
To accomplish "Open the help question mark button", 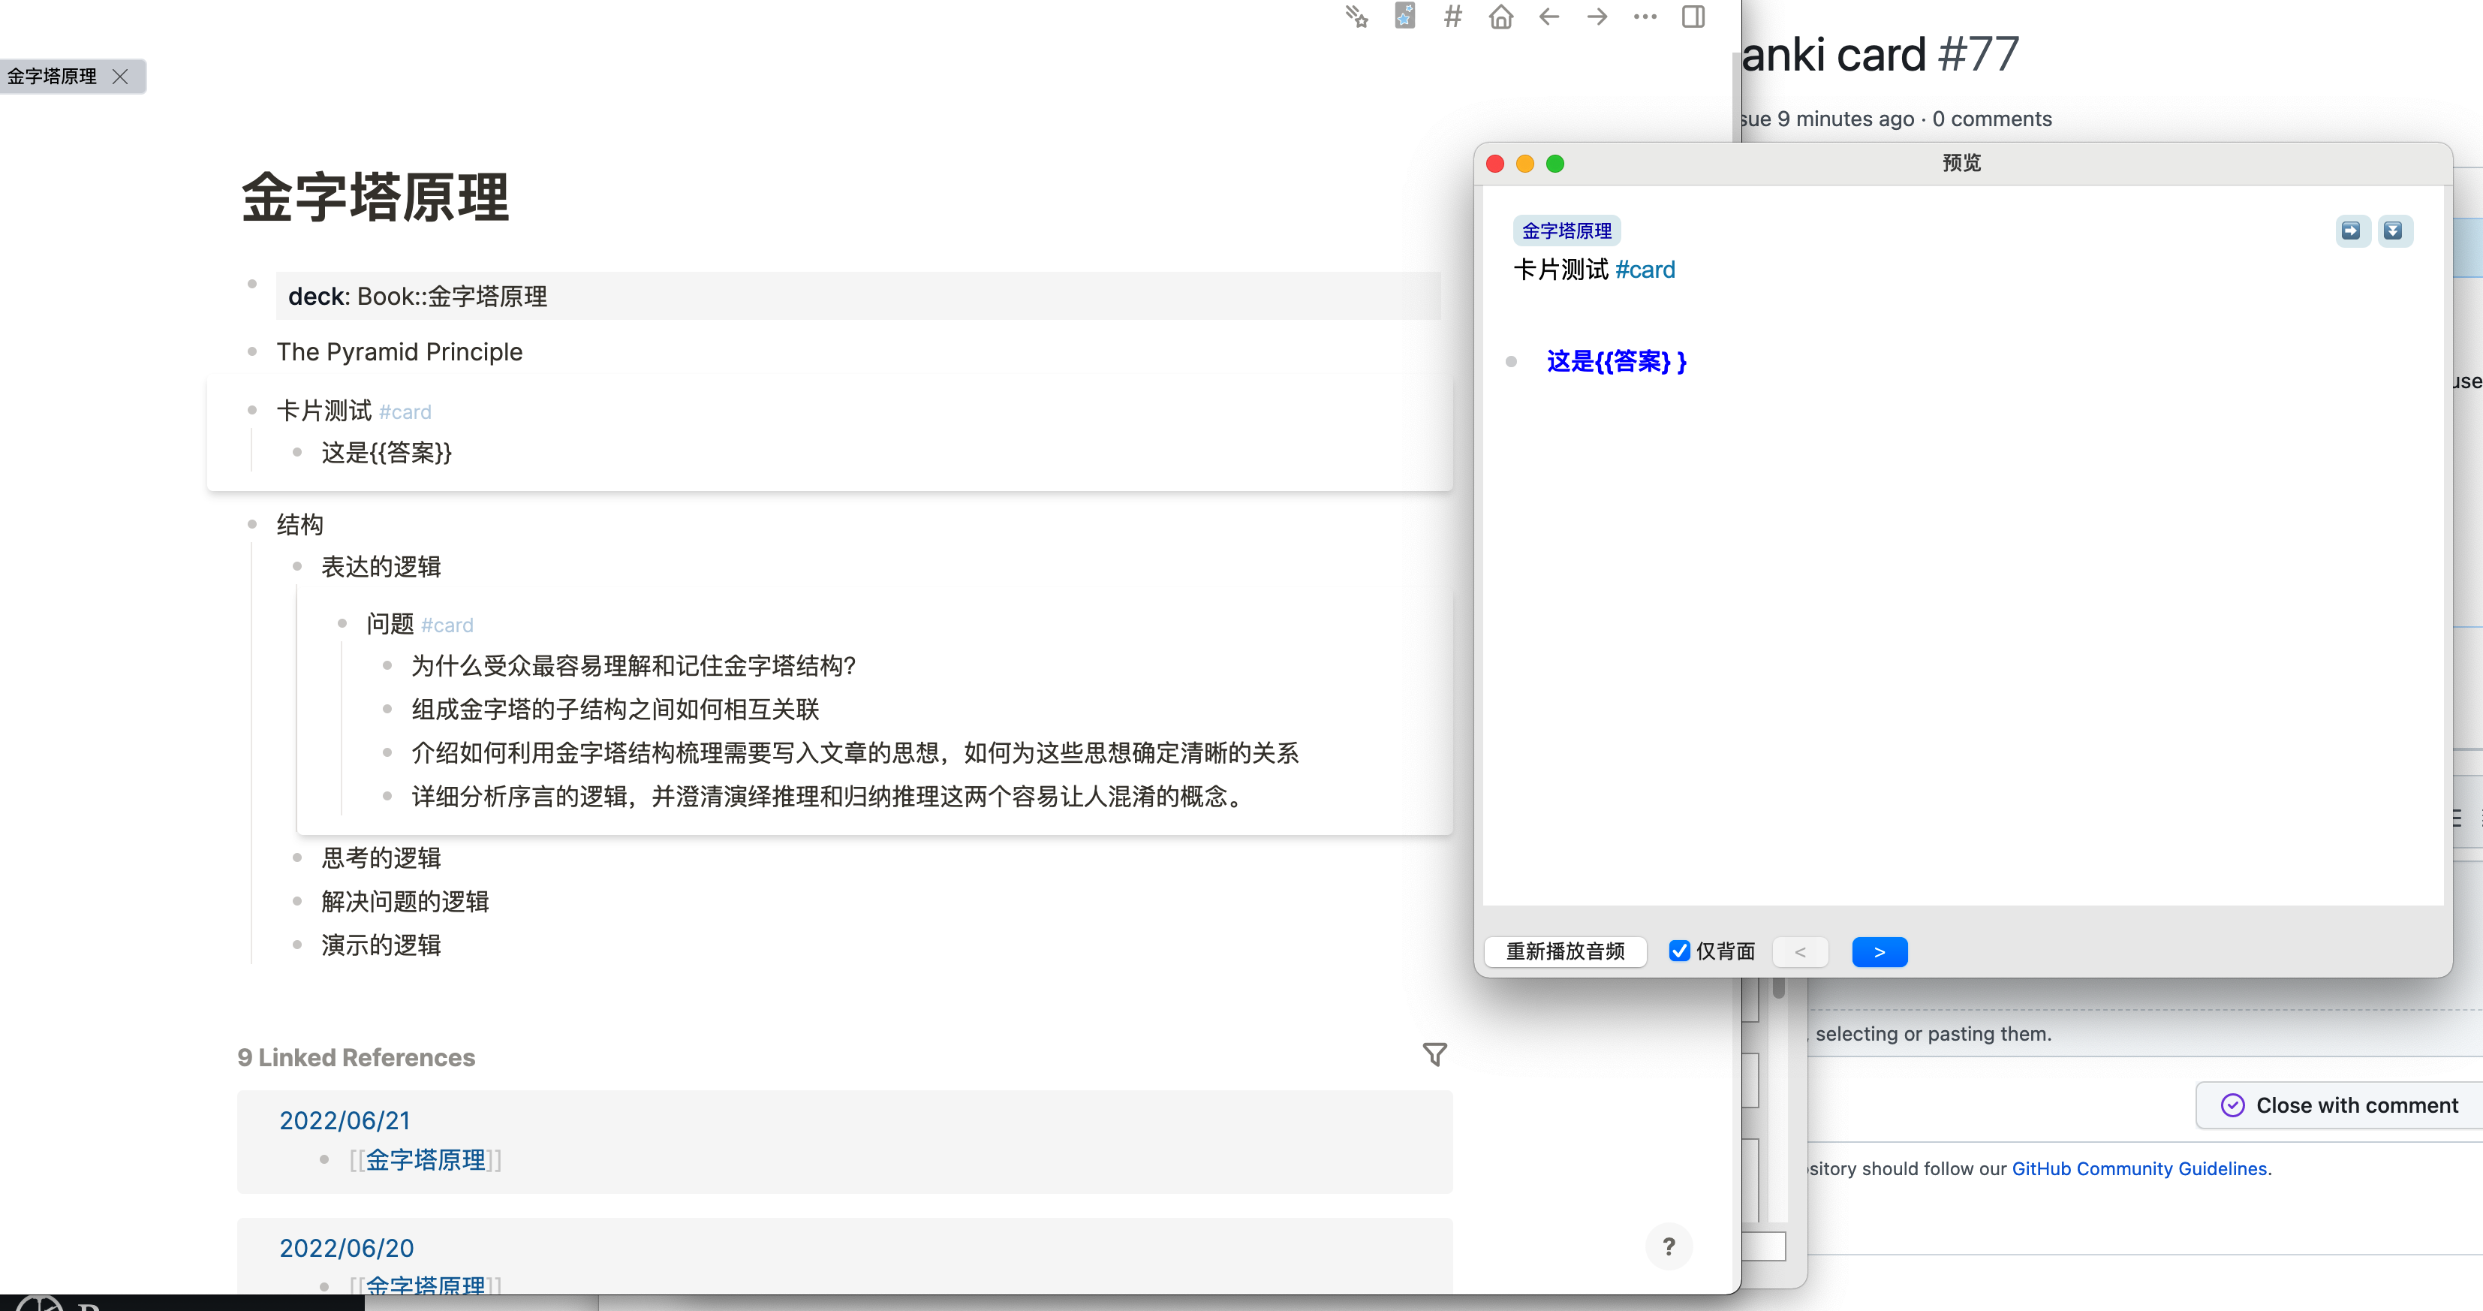I will click(x=1669, y=1246).
